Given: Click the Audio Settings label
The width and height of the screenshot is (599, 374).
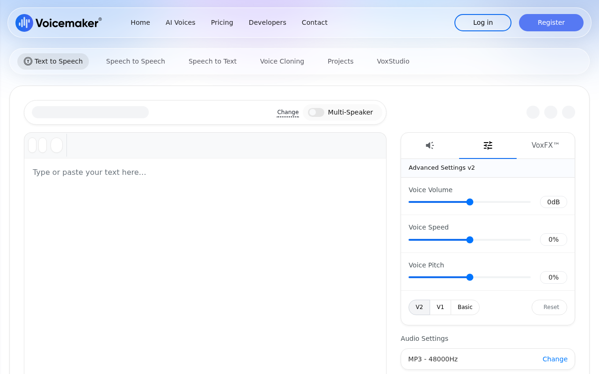Looking at the screenshot, I should (424, 338).
